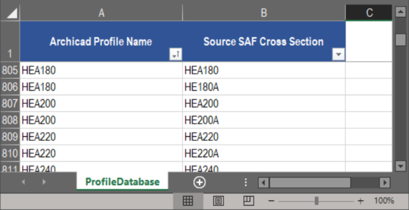
Task: Select row 807 header
Action: 10,104
